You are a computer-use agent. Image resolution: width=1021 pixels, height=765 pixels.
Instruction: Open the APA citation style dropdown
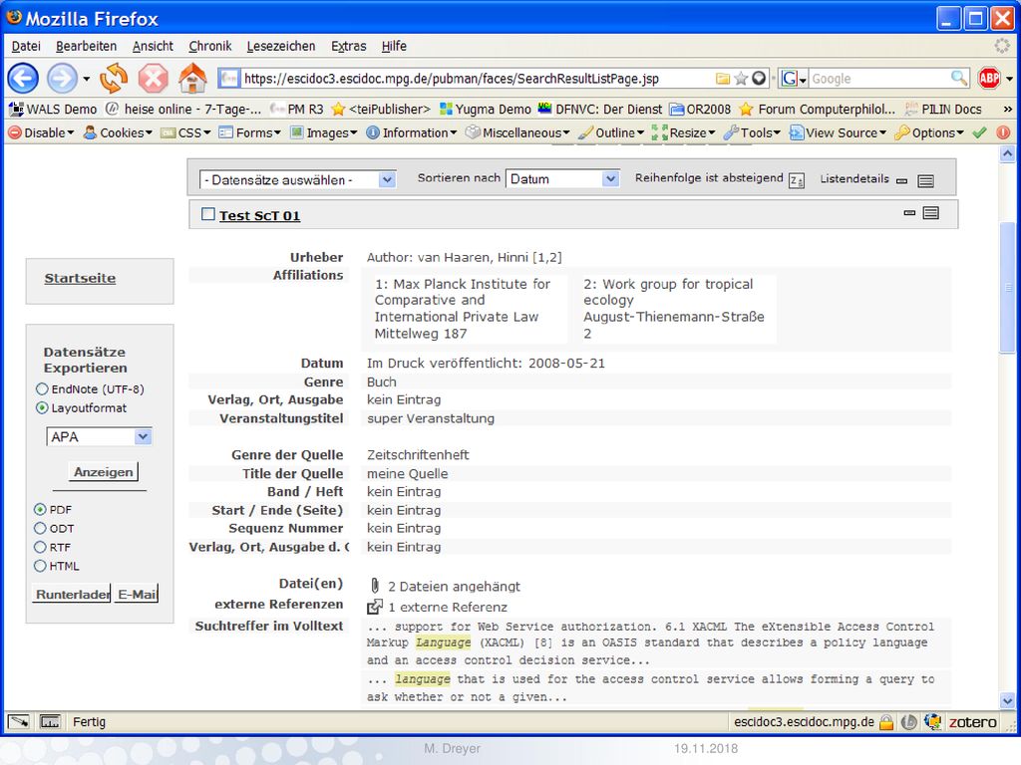pos(99,436)
